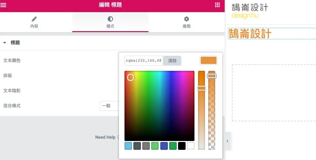Click the 鵠崙設計 designhu site logo
316x160 pixels.
tap(250, 11)
